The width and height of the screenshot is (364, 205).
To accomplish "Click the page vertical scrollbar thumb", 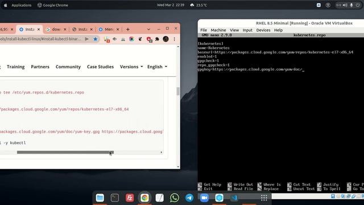I will pos(178,91).
